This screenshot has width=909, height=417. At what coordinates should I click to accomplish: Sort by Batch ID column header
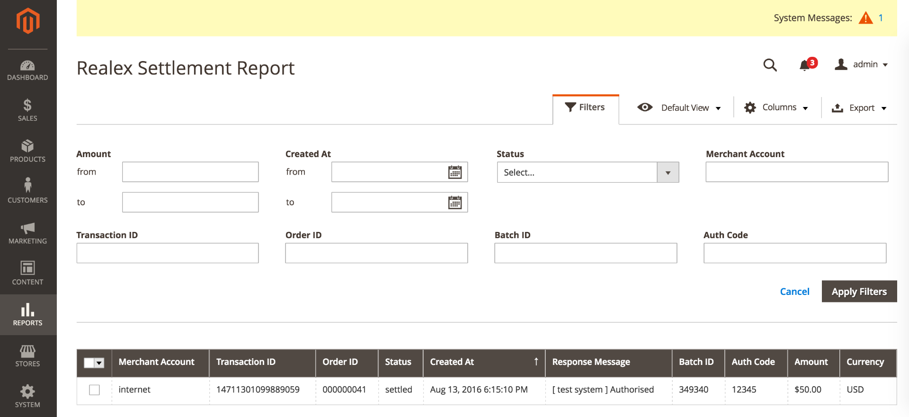click(698, 363)
